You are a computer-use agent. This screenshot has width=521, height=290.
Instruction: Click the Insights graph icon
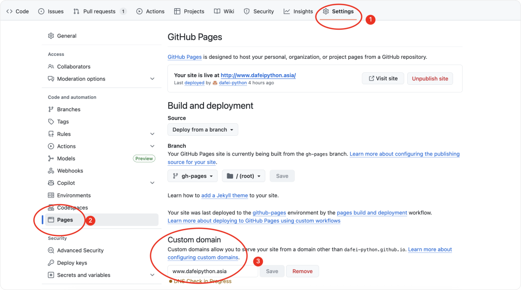[287, 11]
